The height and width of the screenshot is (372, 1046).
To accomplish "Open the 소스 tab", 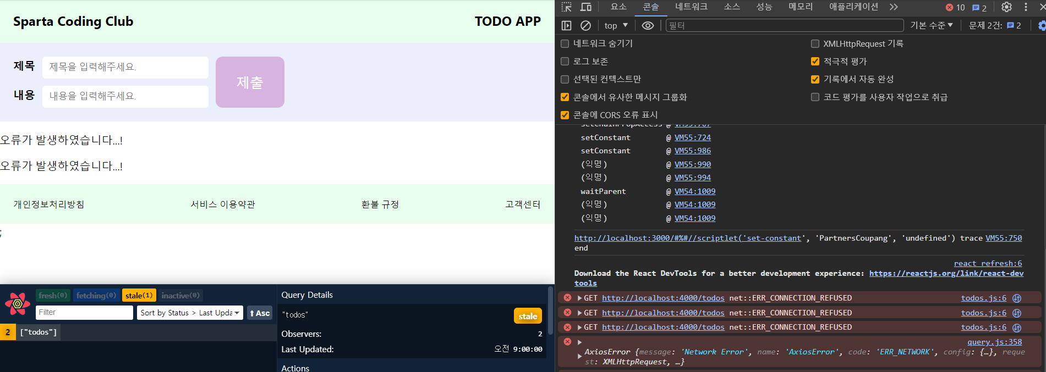I will [x=732, y=7].
